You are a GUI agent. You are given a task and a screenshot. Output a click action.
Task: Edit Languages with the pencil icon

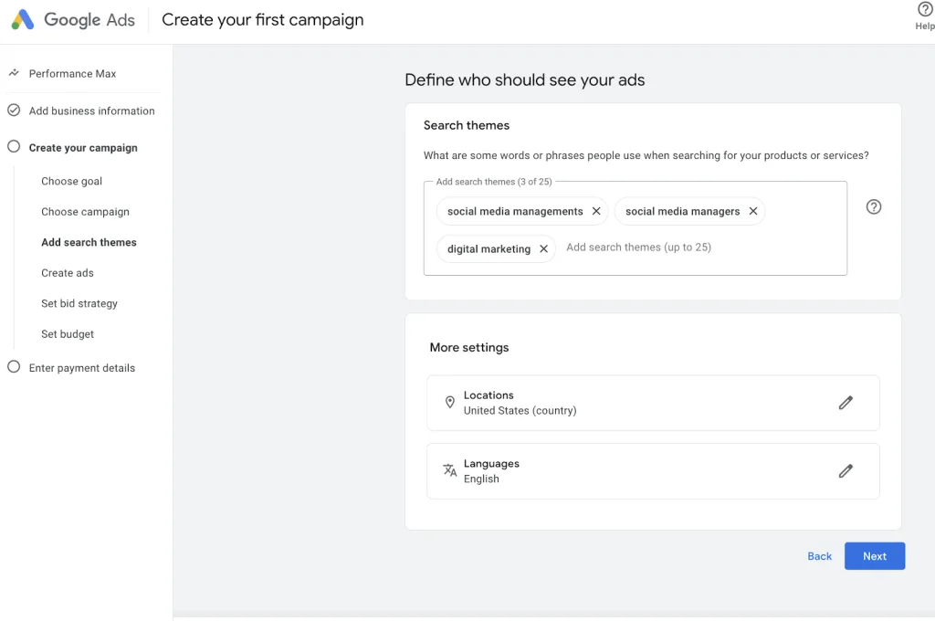[846, 470]
